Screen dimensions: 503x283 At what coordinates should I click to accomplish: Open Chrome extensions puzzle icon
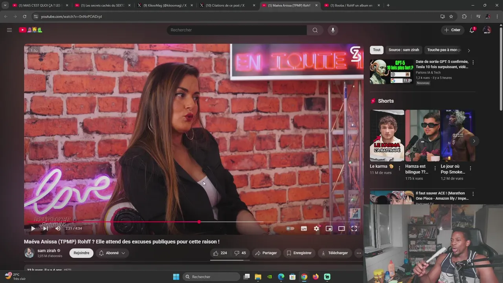[x=464, y=17]
